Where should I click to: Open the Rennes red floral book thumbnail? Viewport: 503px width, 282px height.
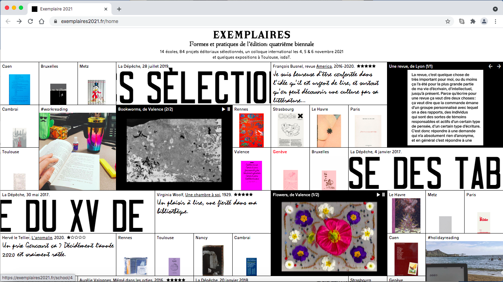[251, 130]
